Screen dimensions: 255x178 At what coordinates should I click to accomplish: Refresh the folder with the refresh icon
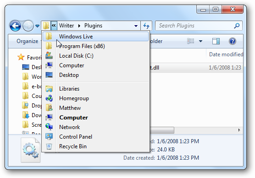pyautogui.click(x=146, y=26)
